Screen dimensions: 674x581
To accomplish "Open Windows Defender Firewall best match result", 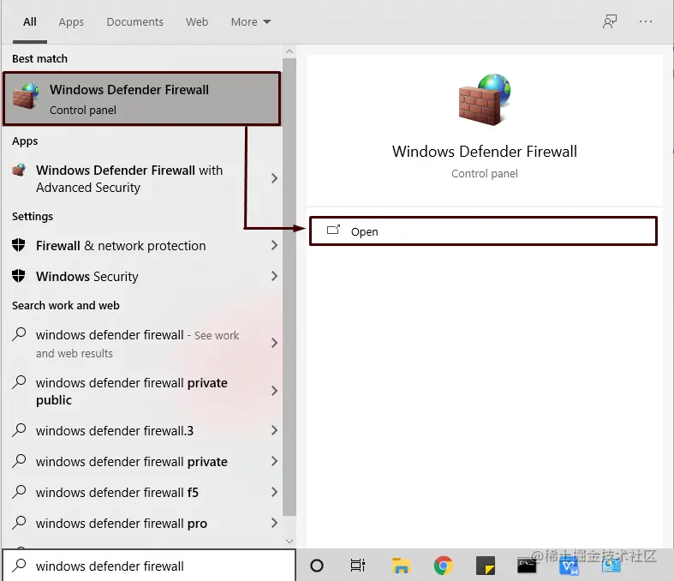I will (x=142, y=99).
